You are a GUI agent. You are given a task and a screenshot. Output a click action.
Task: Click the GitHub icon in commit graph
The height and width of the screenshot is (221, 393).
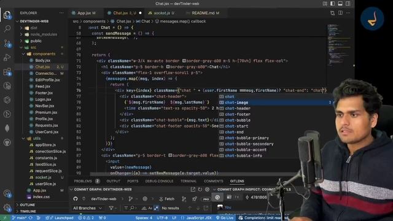[x=76, y=199]
